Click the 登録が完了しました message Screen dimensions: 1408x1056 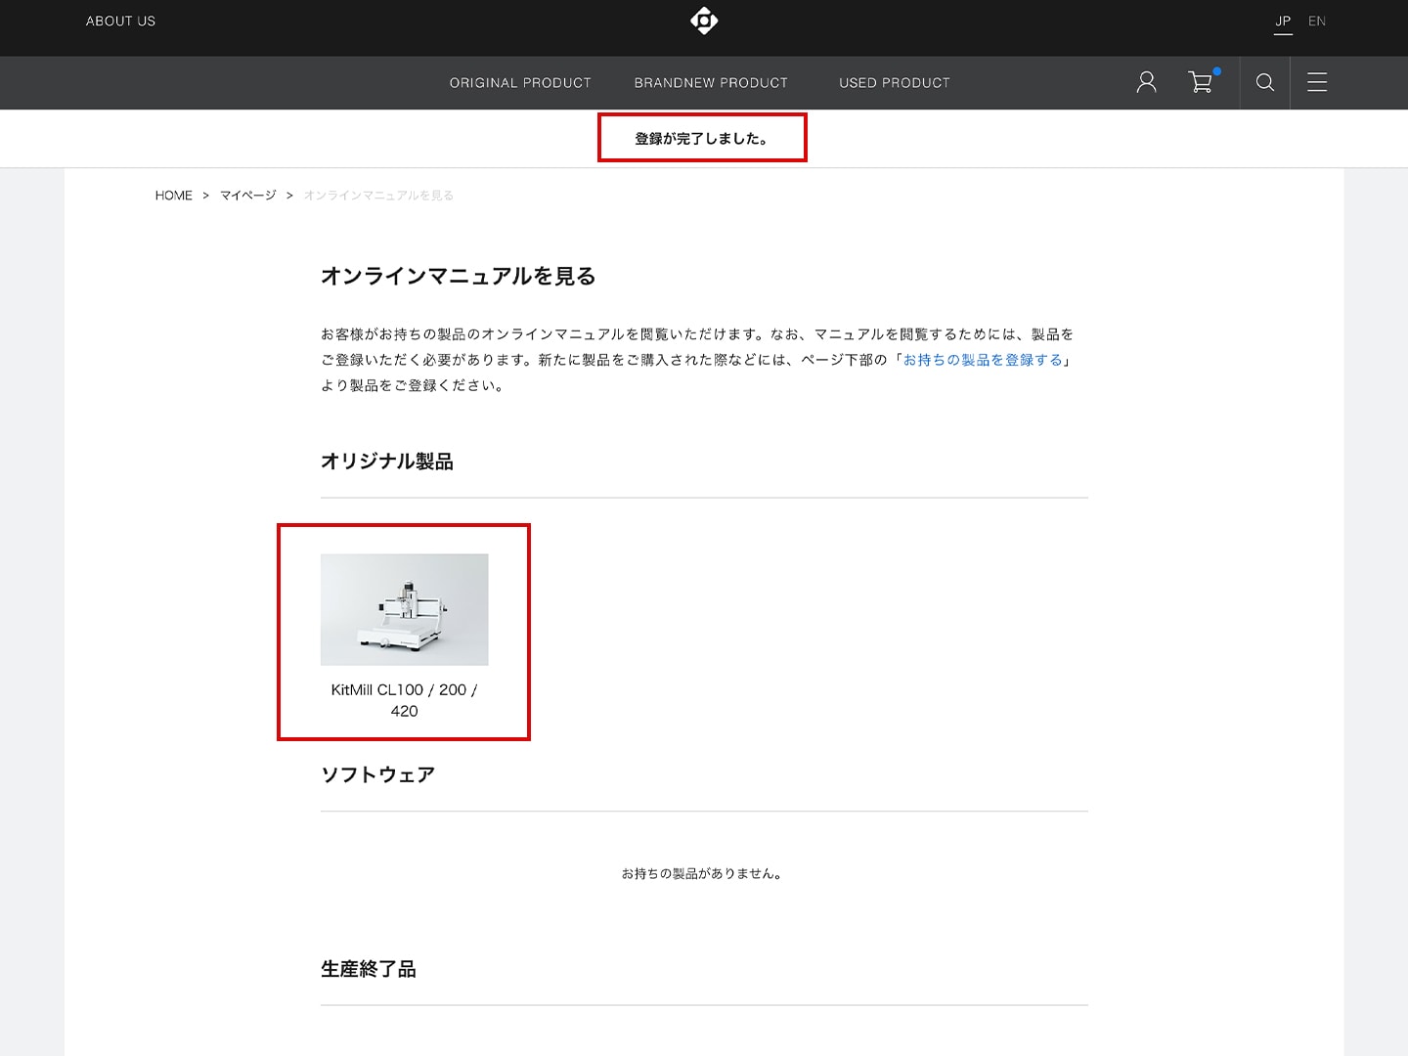(701, 139)
